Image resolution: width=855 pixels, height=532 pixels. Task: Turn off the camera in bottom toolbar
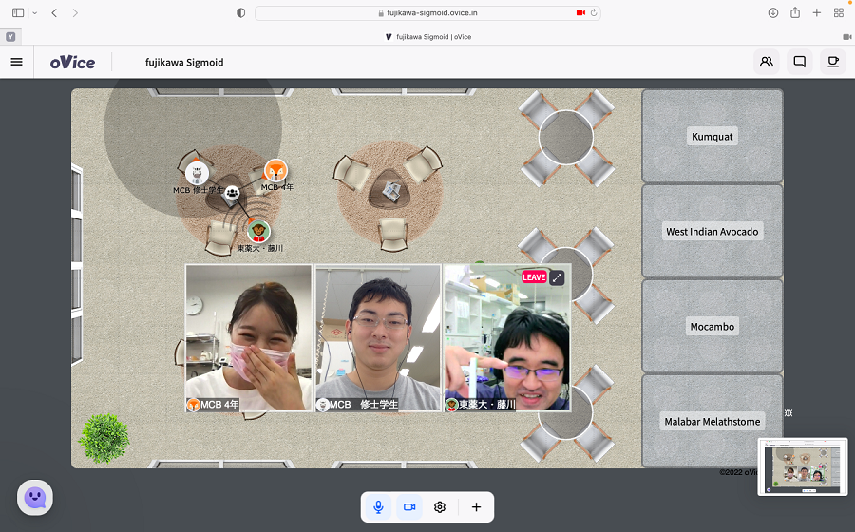[408, 507]
